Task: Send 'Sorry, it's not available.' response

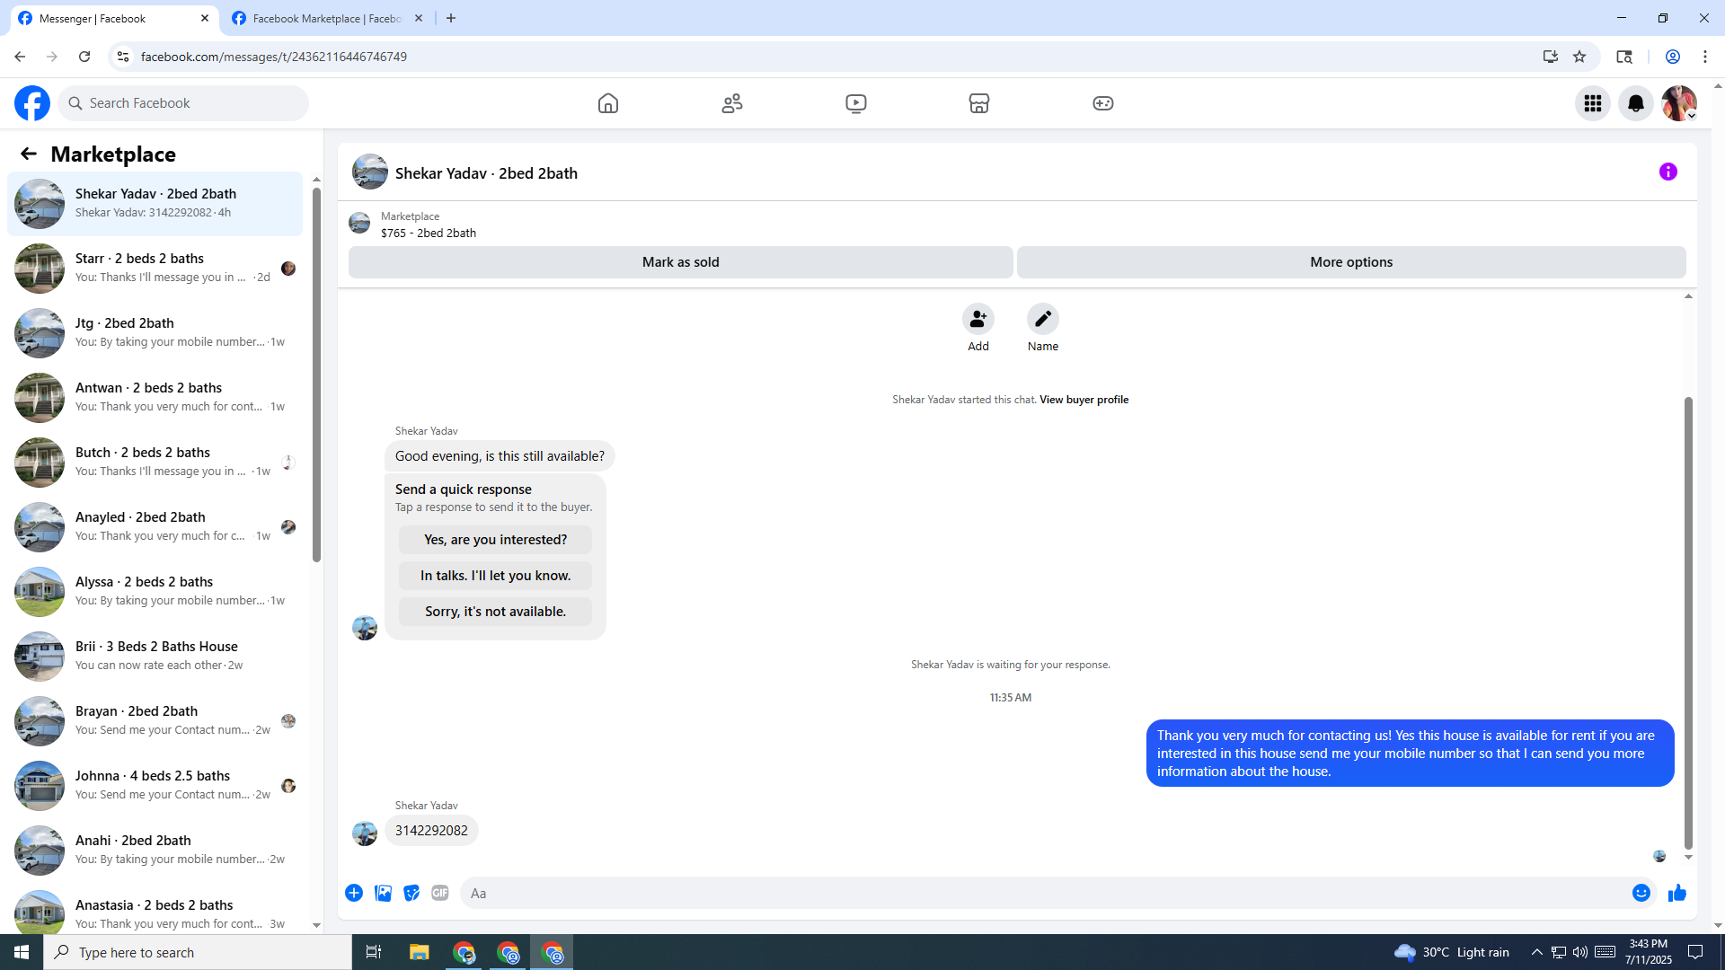Action: point(496,612)
